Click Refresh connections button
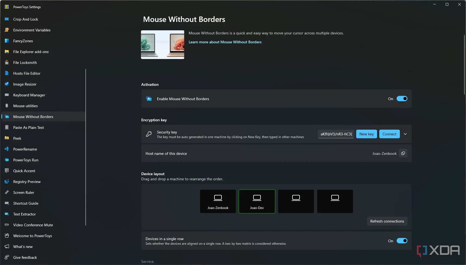 click(x=387, y=221)
